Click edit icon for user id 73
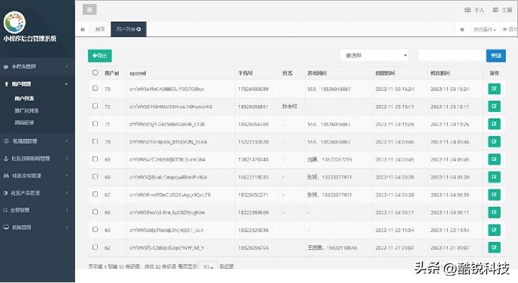This screenshot has height=283, width=518. click(494, 88)
